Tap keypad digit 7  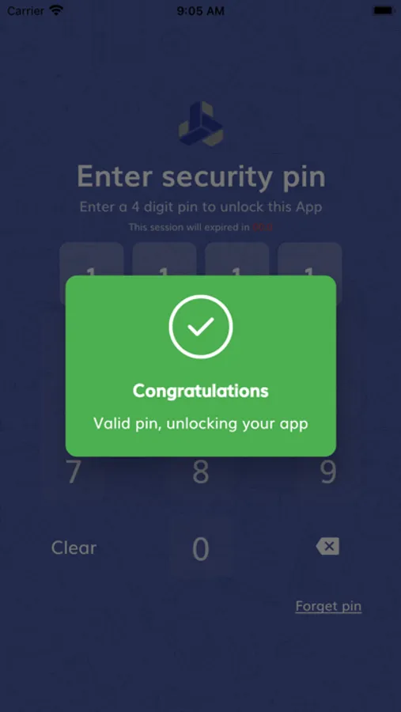[74, 472]
